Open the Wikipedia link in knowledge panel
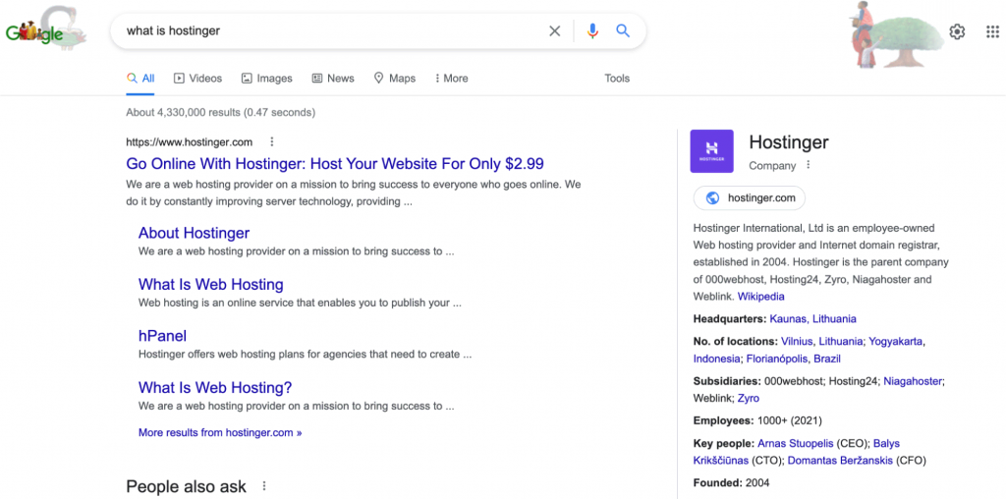This screenshot has height=499, width=1006. (x=760, y=296)
